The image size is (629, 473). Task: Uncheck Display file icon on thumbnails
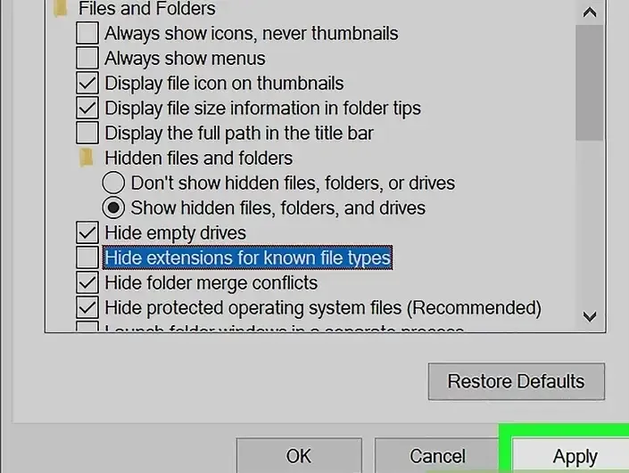87,84
